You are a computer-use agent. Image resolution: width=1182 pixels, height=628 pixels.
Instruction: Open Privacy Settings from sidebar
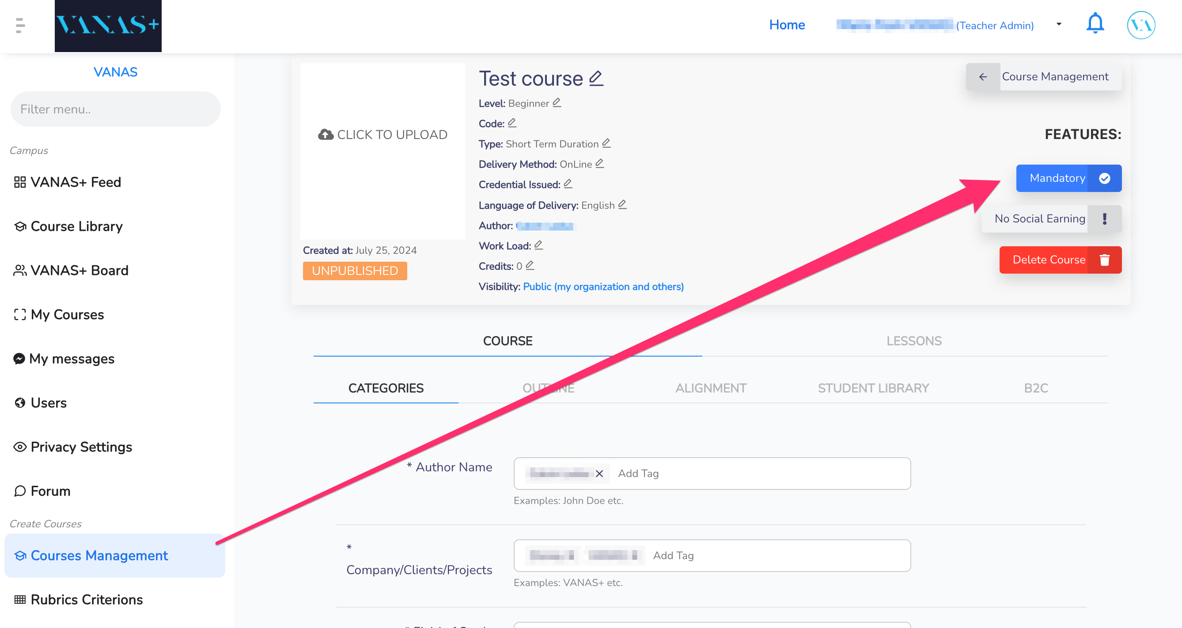pyautogui.click(x=81, y=447)
